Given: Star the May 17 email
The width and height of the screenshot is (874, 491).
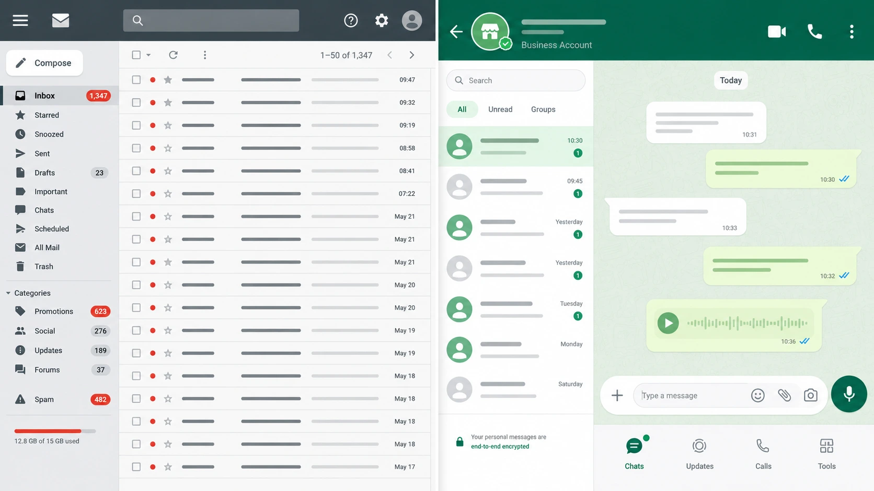Looking at the screenshot, I should coord(168,467).
